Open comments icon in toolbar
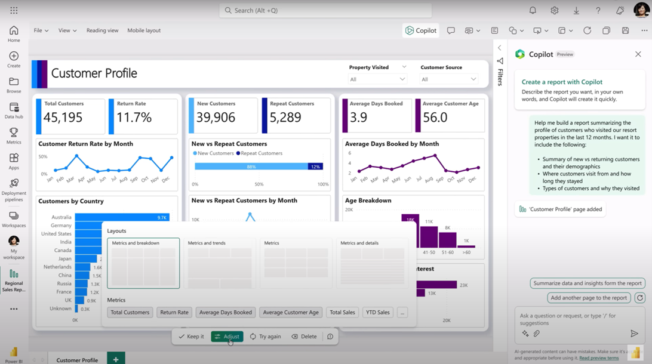652x364 pixels. pyautogui.click(x=451, y=30)
